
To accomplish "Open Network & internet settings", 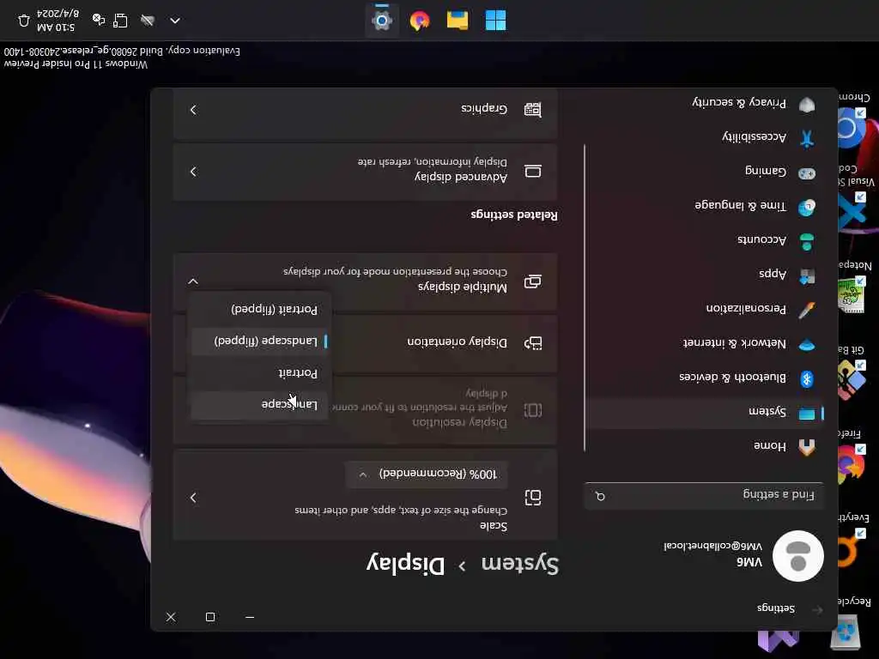I will [704, 343].
